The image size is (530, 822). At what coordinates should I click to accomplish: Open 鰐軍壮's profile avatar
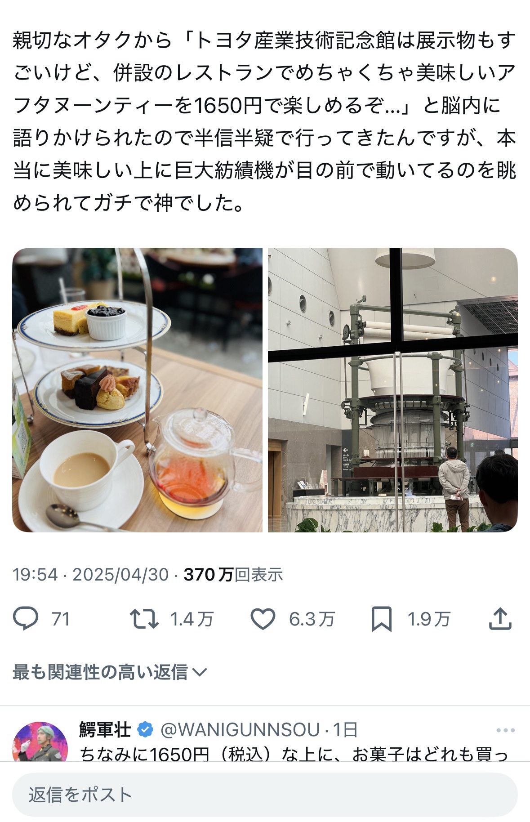(x=40, y=742)
